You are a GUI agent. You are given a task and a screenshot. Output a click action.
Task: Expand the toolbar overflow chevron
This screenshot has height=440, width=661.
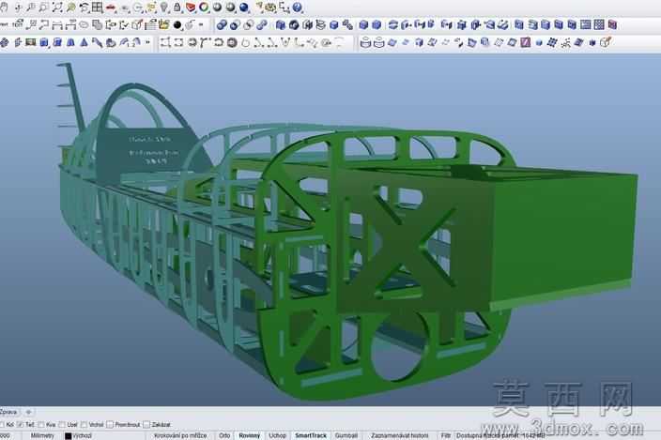(x=147, y=42)
